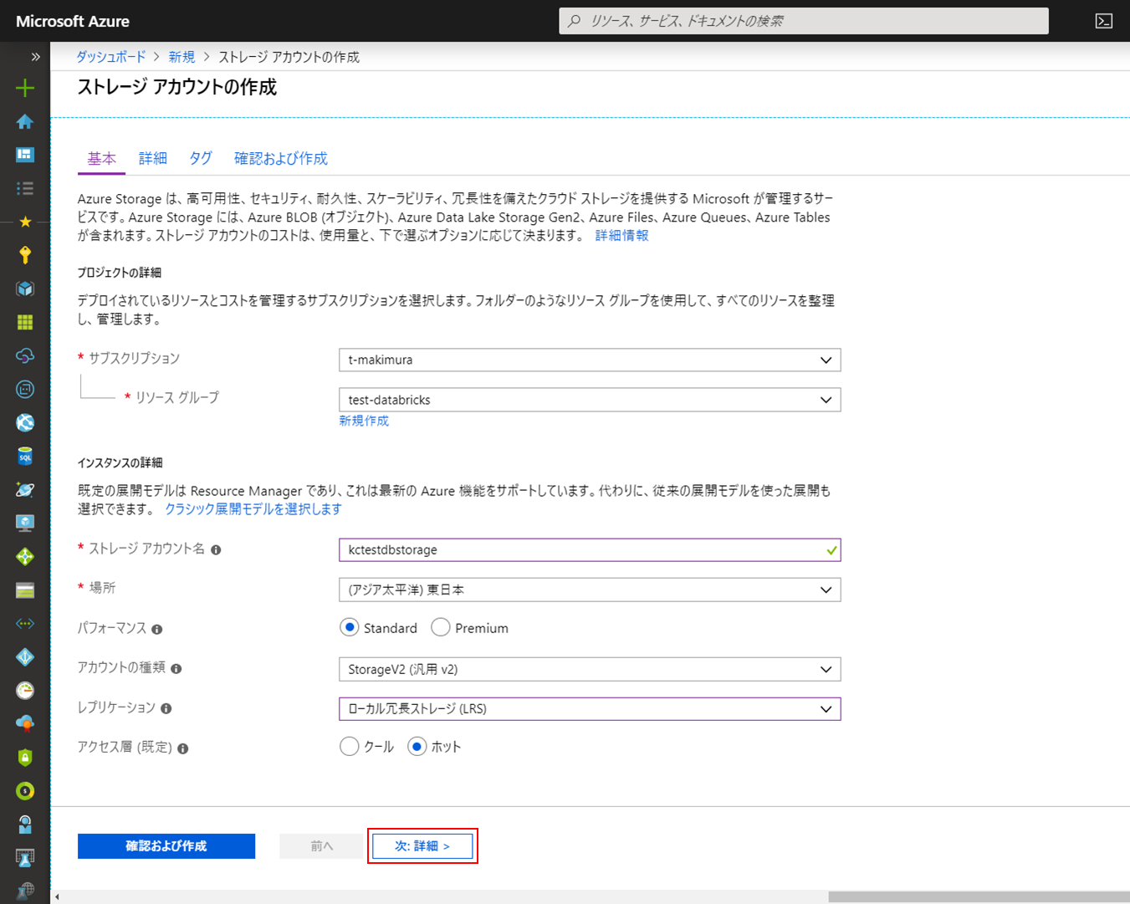Open the Monitor gauge icon
The height and width of the screenshot is (904, 1130).
point(24,690)
